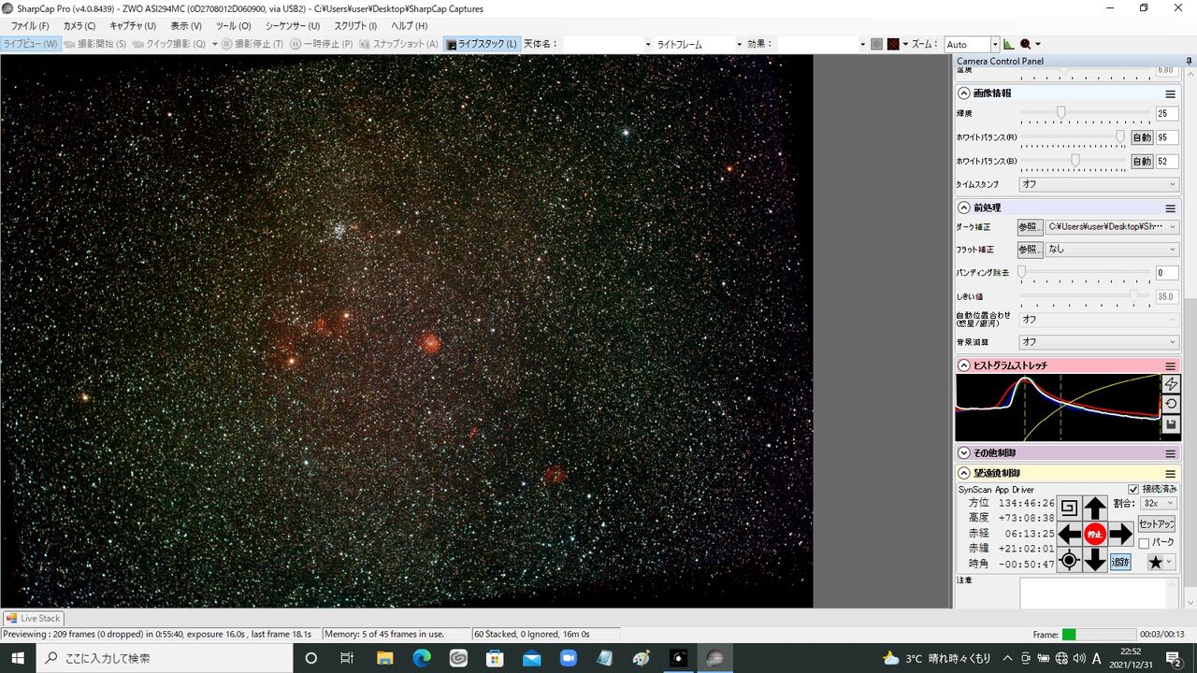
Task: Click 自動 button for ホワイトバランス(R)
Action: point(1142,137)
